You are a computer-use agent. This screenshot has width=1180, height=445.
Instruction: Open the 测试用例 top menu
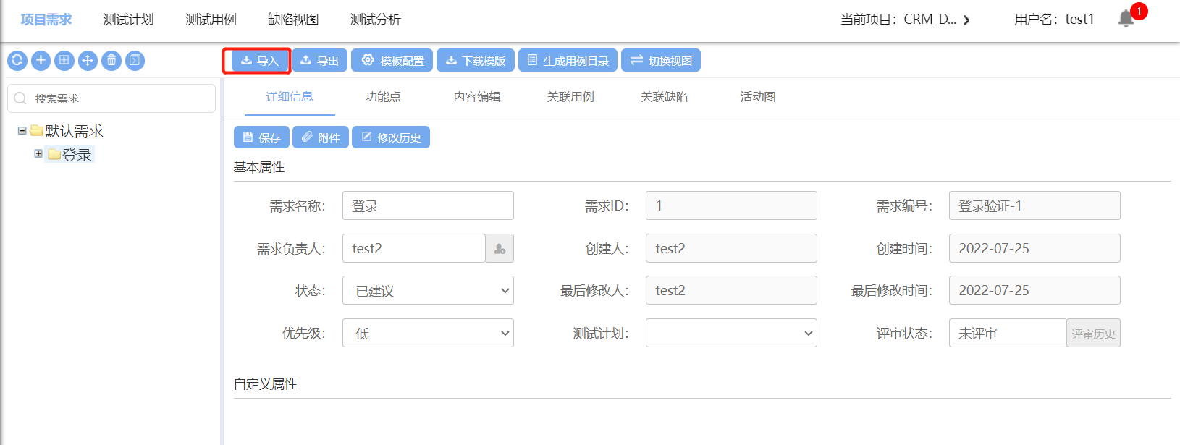[211, 20]
